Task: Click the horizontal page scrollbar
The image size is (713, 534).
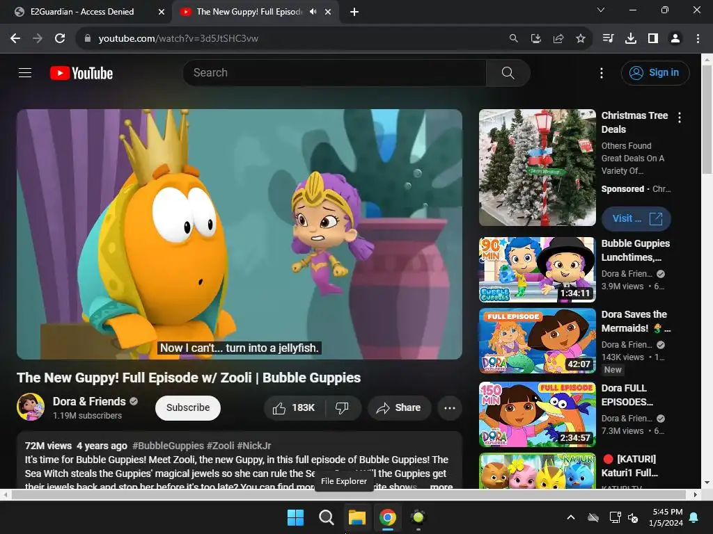Action: (348, 494)
